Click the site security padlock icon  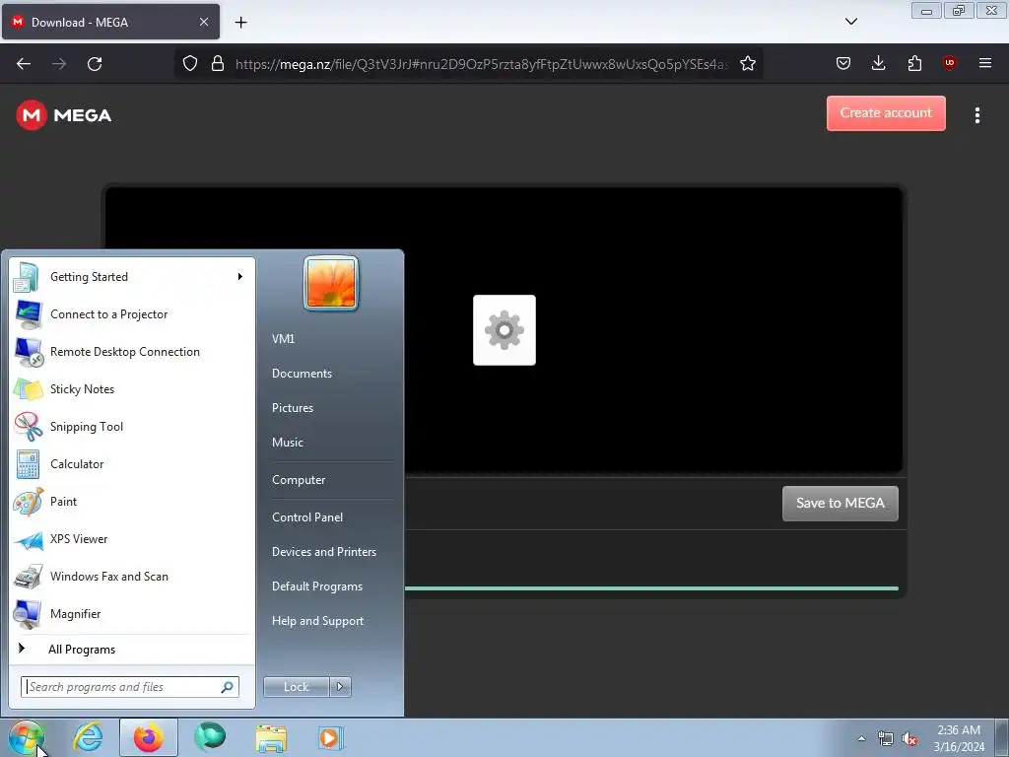218,64
